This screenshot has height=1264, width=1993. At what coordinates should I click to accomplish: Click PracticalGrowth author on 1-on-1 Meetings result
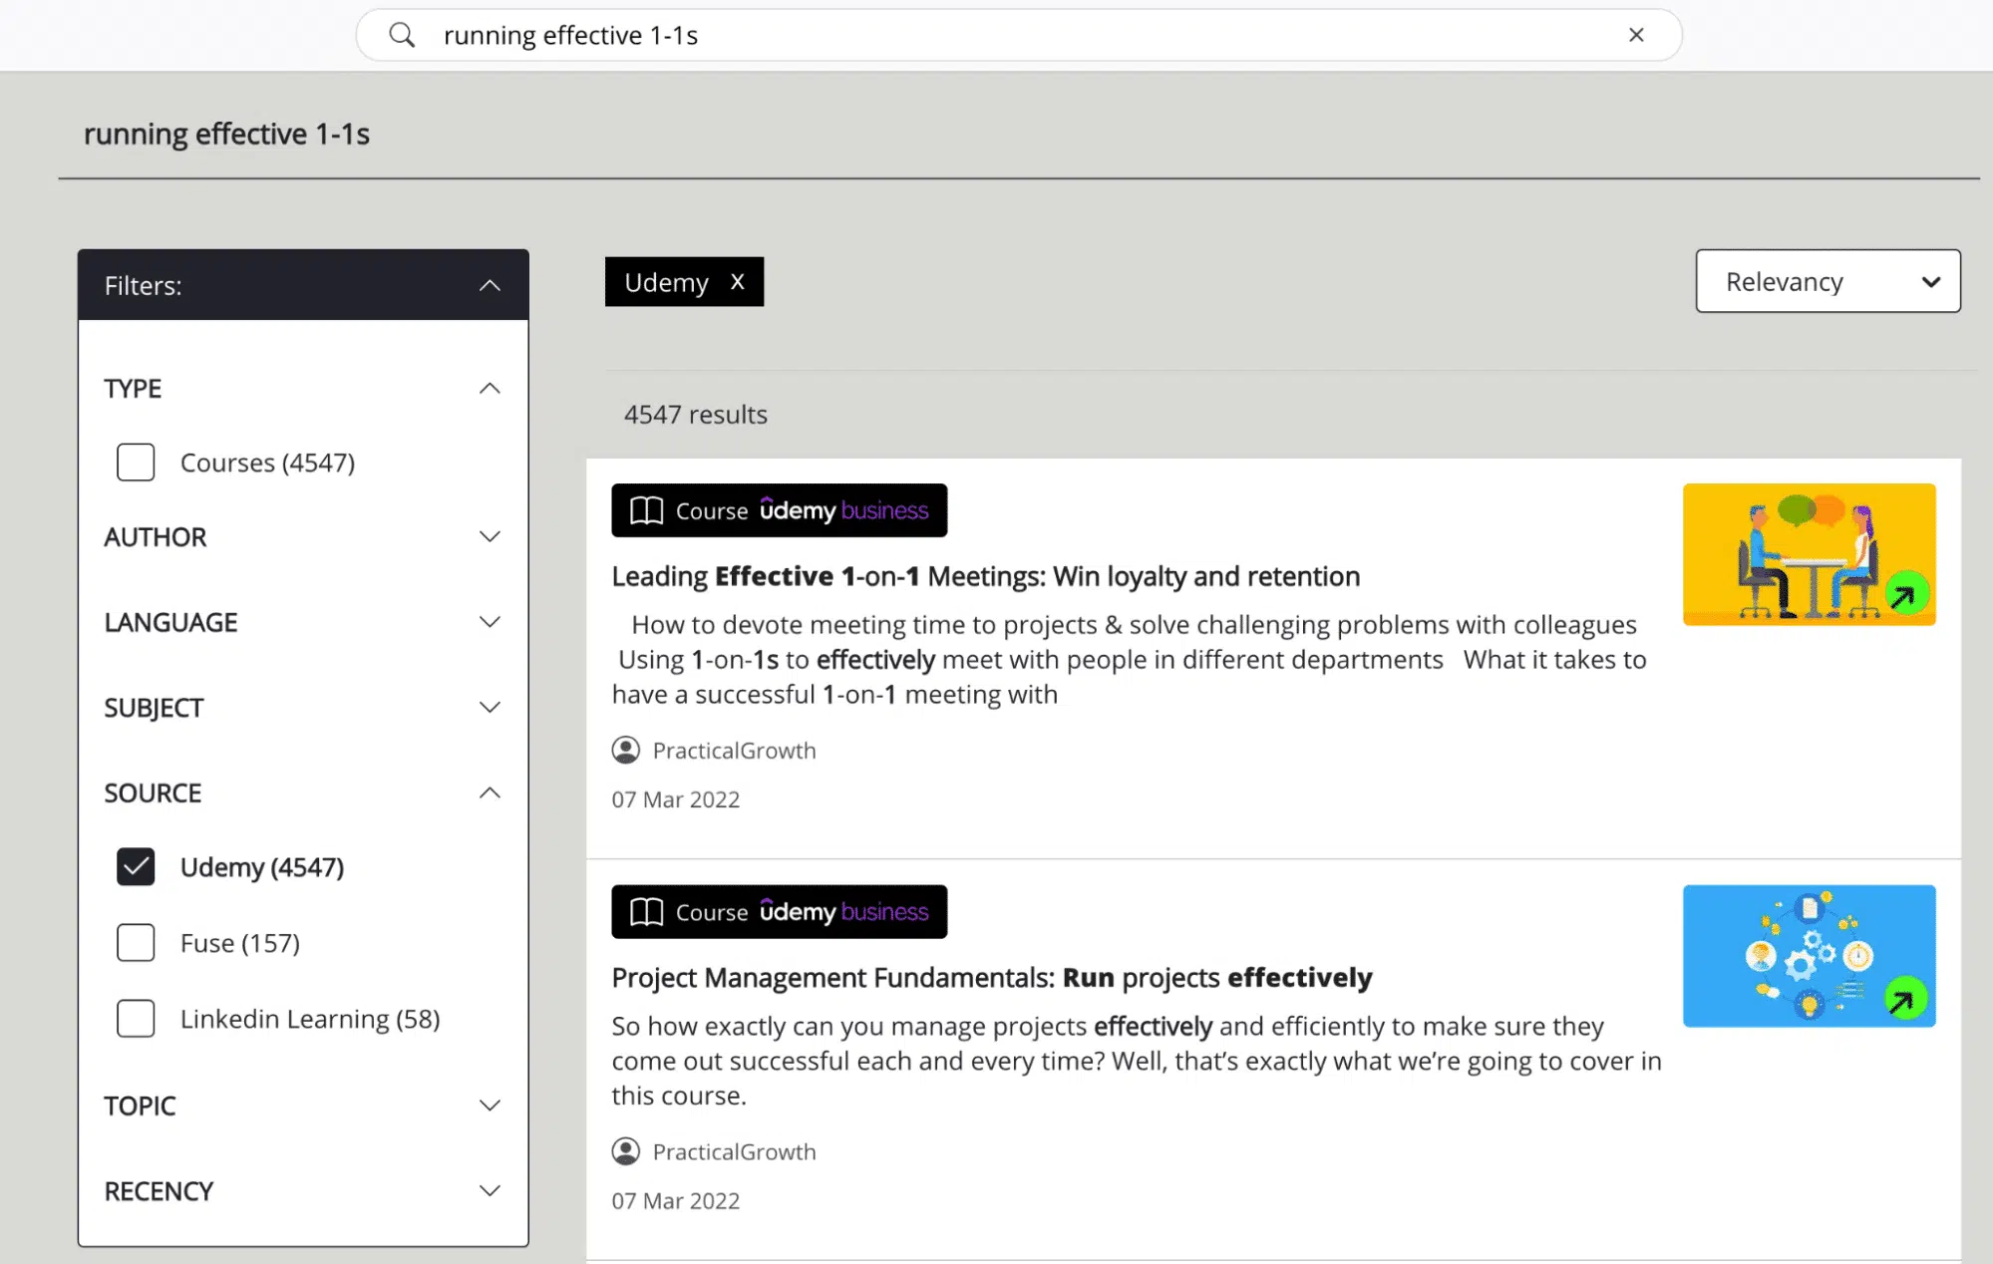click(x=734, y=751)
